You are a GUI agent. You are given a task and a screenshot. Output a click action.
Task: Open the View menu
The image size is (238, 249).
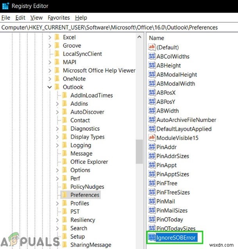(36, 18)
